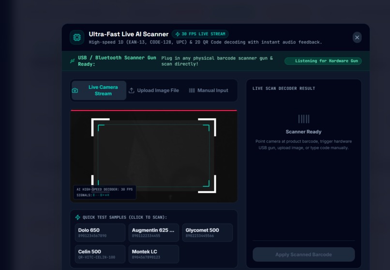Scan the Augmentin 625 sample
Image resolution: width=390 pixels, height=270 pixels.
point(154,232)
